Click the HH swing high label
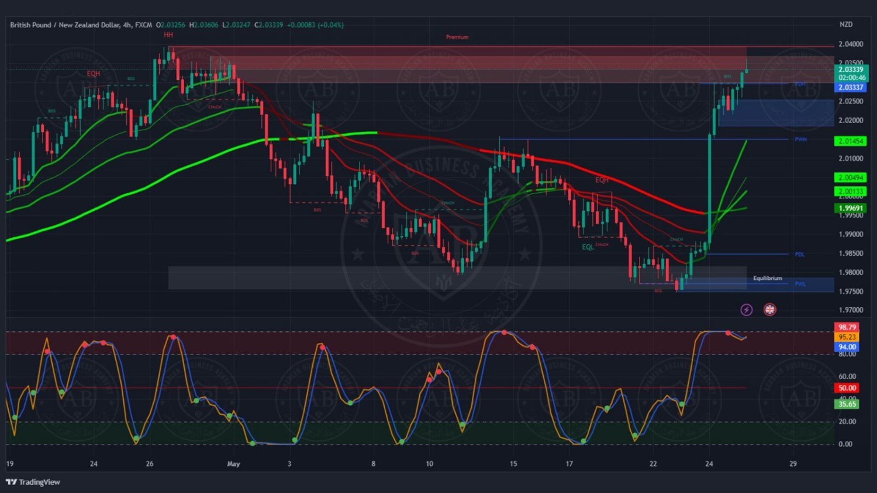This screenshot has height=493, width=877. [168, 35]
